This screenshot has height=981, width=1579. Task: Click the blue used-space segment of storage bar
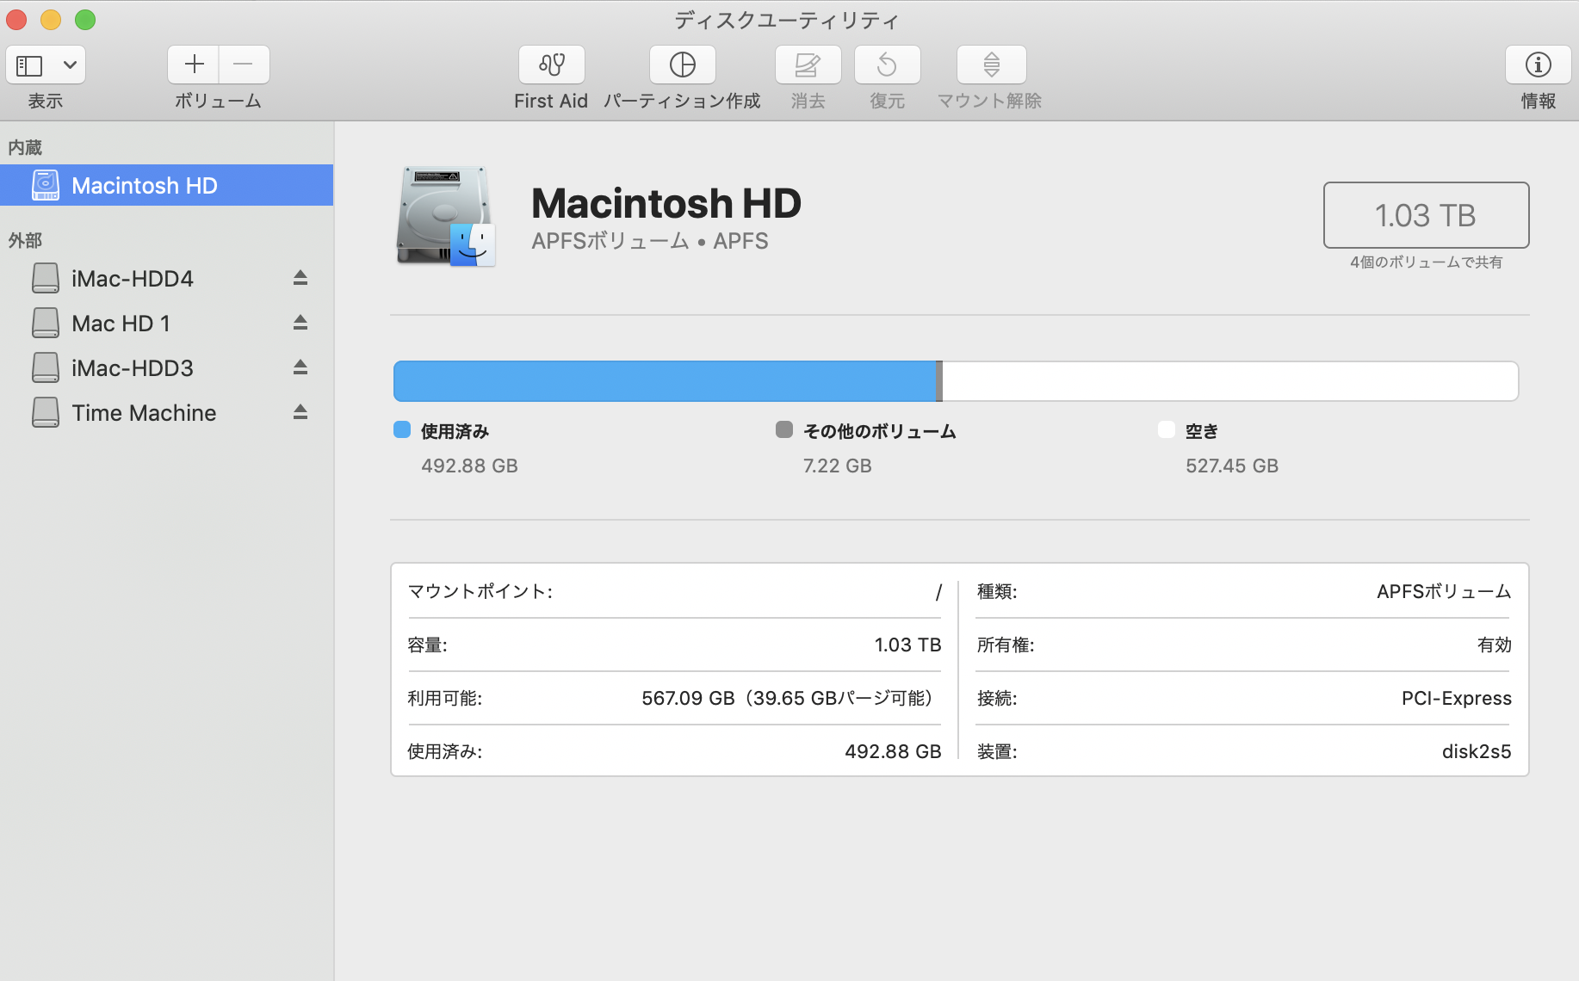click(x=664, y=381)
